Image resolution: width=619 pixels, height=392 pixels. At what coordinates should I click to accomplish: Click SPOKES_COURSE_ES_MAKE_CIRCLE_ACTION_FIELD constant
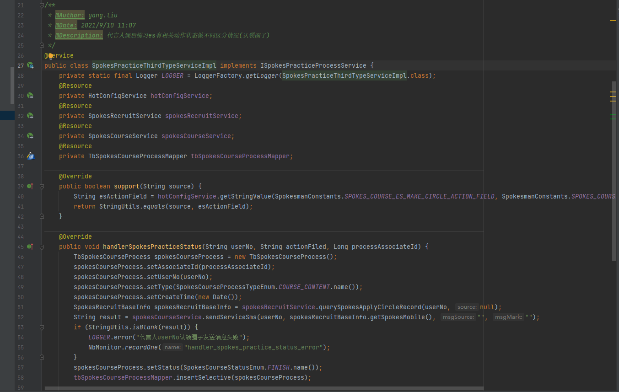tap(420, 196)
